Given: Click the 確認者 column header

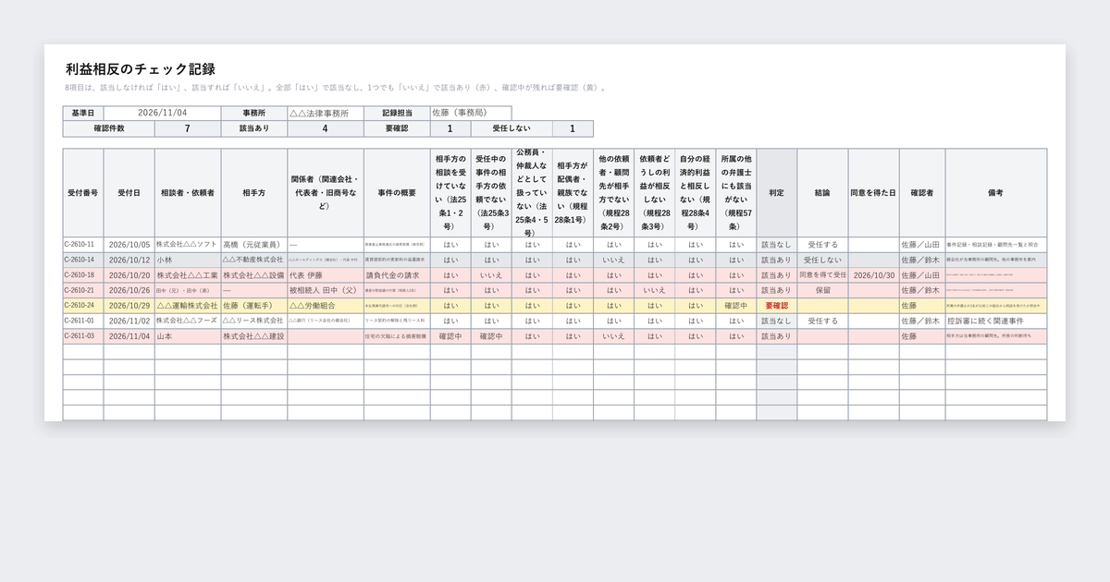Looking at the screenshot, I should [922, 193].
